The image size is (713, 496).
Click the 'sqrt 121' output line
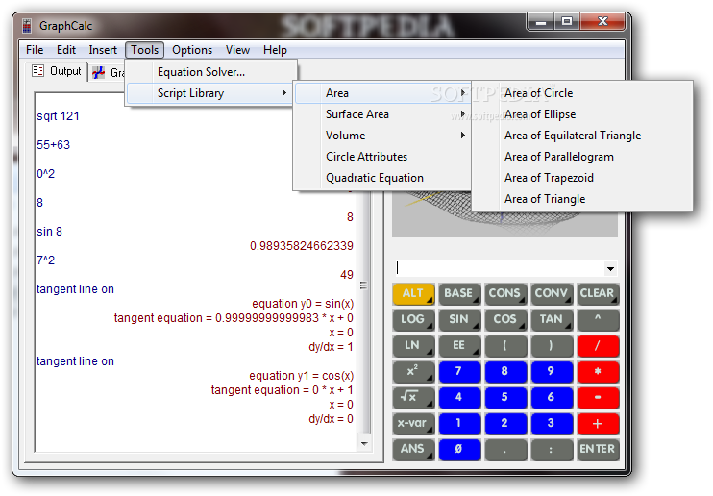tap(59, 116)
